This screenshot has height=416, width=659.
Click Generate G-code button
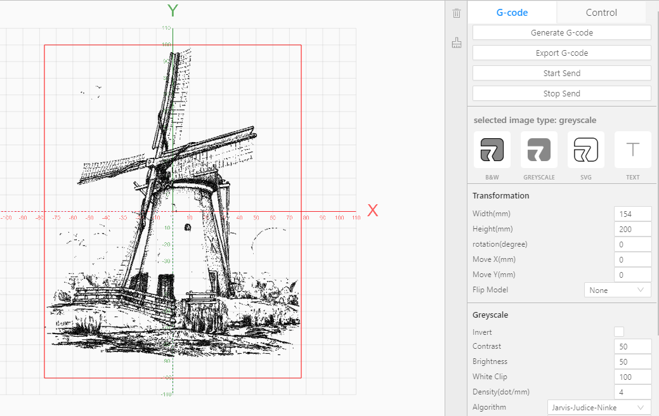tap(561, 33)
